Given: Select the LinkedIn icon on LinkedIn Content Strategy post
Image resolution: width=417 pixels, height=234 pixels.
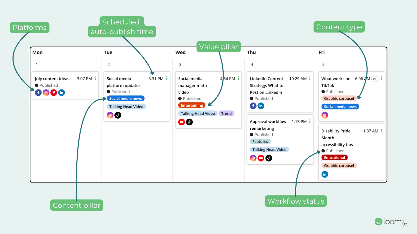Looking at the screenshot, I should (x=261, y=106).
